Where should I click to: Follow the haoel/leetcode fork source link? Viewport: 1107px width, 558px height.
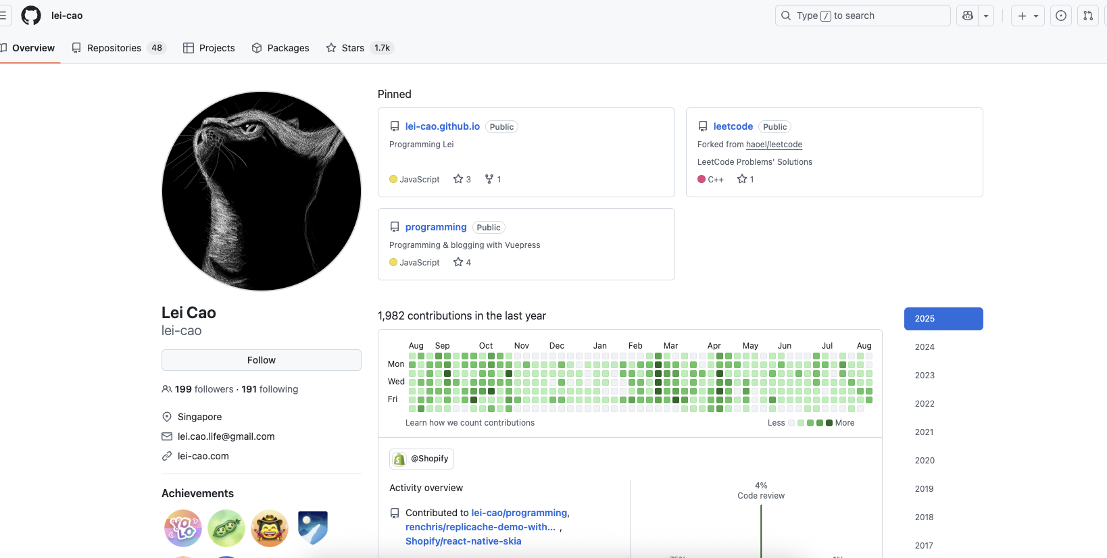pyautogui.click(x=774, y=145)
